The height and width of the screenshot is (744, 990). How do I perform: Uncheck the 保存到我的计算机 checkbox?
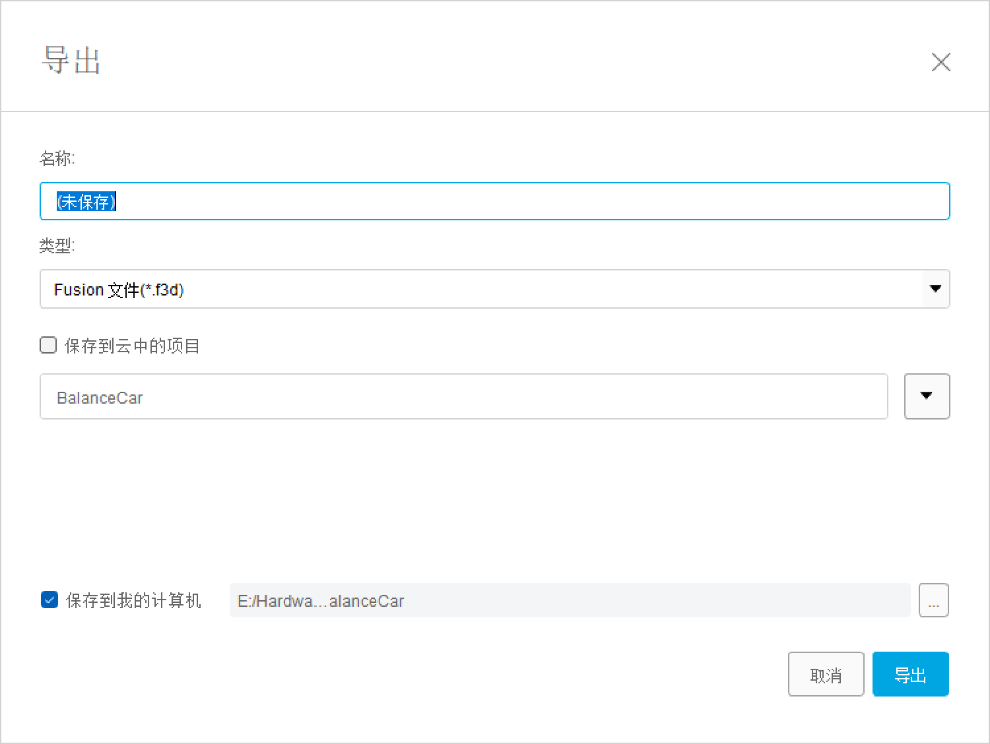[x=49, y=600]
